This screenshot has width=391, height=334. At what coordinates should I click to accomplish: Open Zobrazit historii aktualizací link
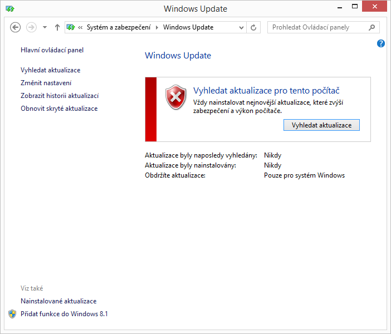pos(60,96)
